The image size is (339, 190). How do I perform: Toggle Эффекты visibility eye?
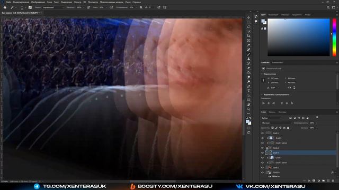pyautogui.click(x=270, y=176)
